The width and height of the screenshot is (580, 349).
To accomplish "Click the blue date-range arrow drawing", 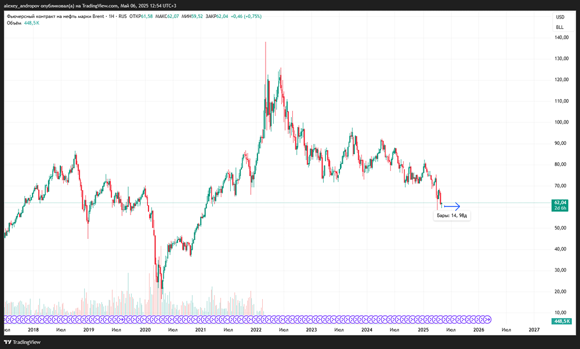I will tap(452, 206).
